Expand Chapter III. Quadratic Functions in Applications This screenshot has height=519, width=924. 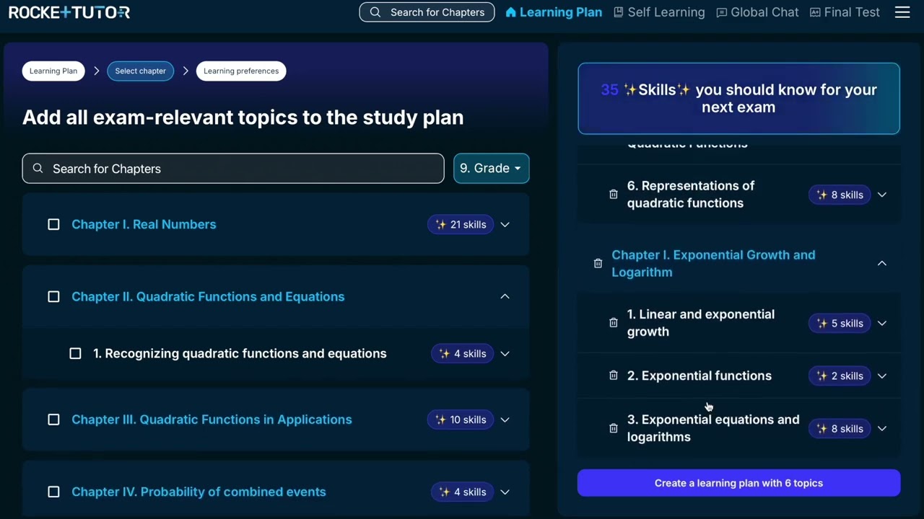point(505,420)
